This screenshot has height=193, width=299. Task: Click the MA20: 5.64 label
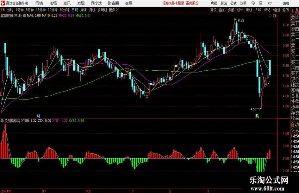pyautogui.click(x=66, y=16)
